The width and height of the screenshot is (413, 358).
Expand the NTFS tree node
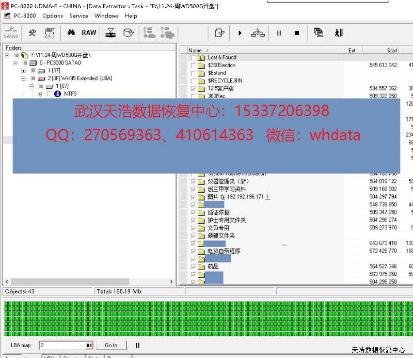coord(40,94)
